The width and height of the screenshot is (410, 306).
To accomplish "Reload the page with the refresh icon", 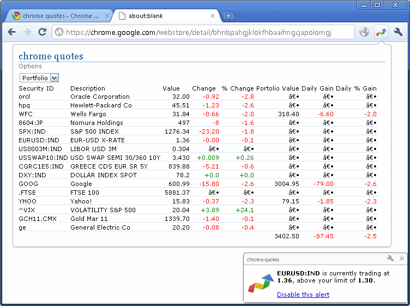I will pos(43,32).
